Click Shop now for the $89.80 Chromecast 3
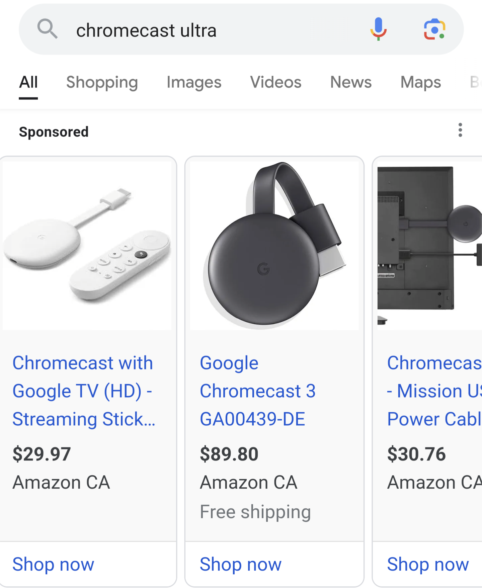The height and width of the screenshot is (588, 482). [241, 564]
